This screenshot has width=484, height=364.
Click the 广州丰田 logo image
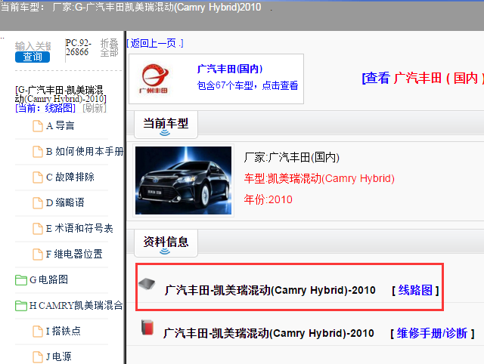point(154,79)
